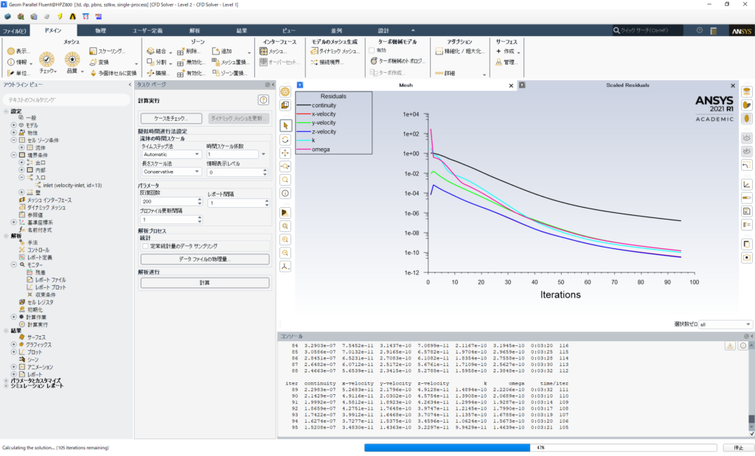Expand the グラフィックス tree node

click(x=14, y=345)
